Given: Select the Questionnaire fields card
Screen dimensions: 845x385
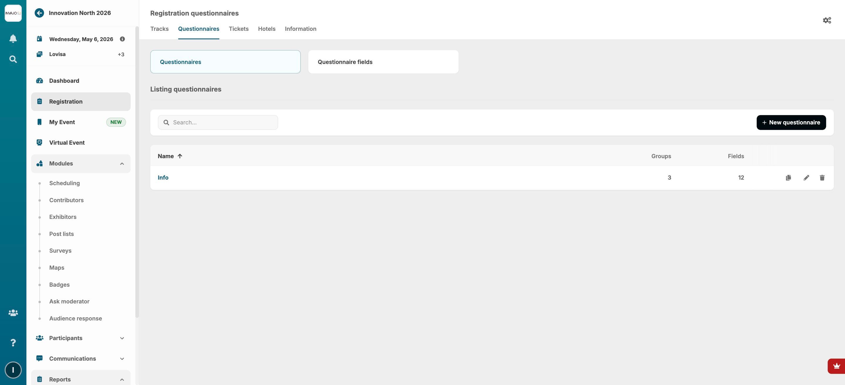Looking at the screenshot, I should [383, 62].
